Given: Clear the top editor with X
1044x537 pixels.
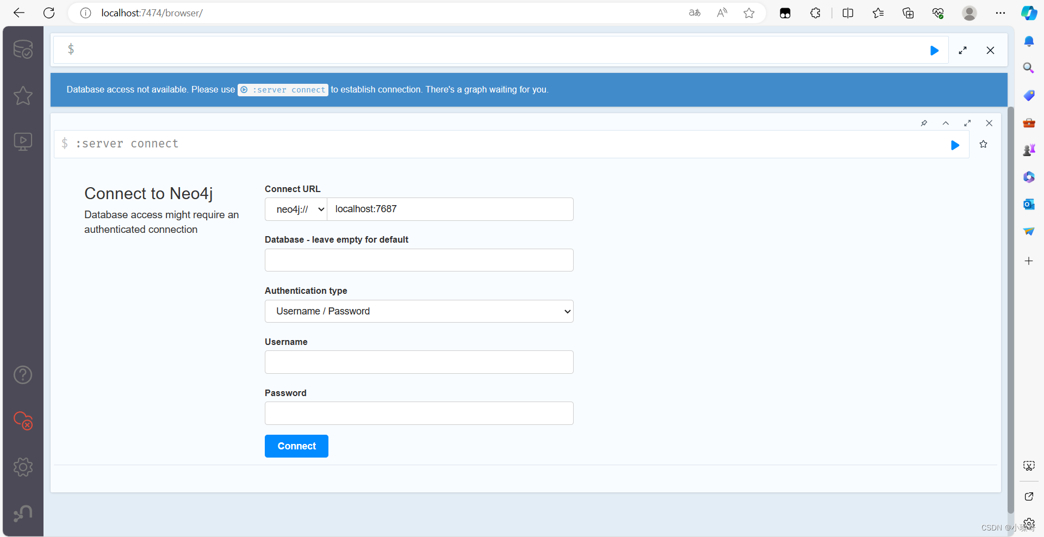Looking at the screenshot, I should point(990,51).
